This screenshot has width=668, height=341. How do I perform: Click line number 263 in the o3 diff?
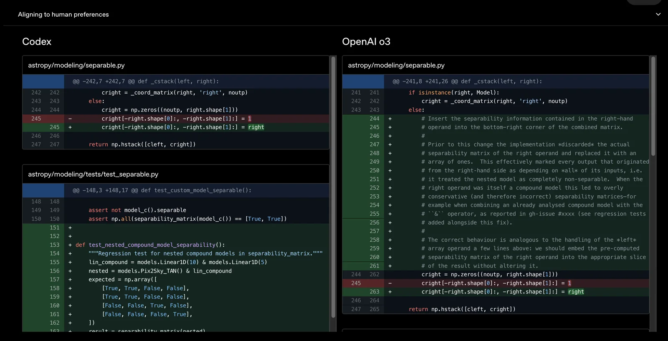point(374,292)
